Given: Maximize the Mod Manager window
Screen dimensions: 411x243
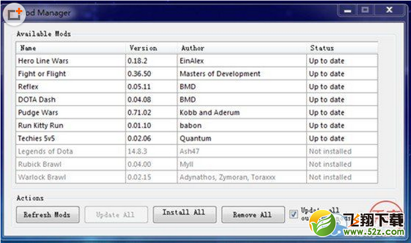Looking at the screenshot, I should coord(365,10).
